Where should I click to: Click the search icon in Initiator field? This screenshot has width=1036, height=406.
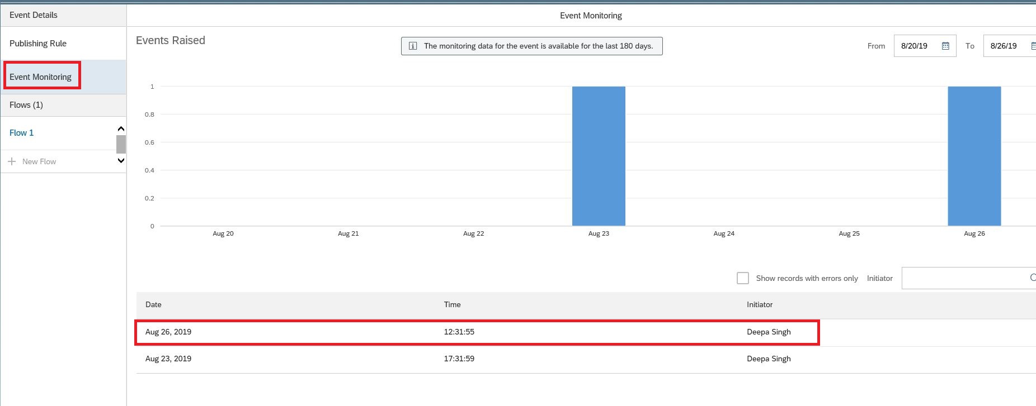pyautogui.click(x=1033, y=278)
